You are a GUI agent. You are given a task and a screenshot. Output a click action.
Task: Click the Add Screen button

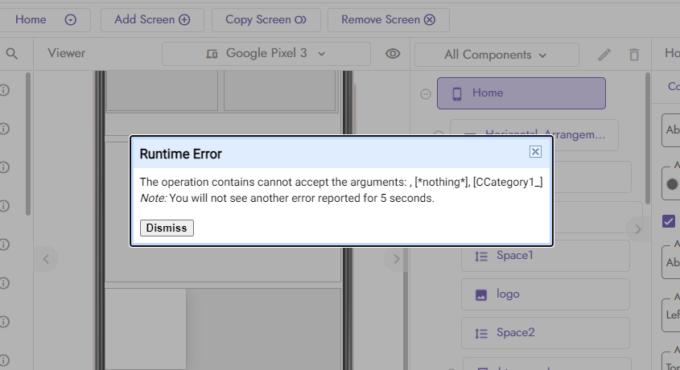tap(152, 19)
